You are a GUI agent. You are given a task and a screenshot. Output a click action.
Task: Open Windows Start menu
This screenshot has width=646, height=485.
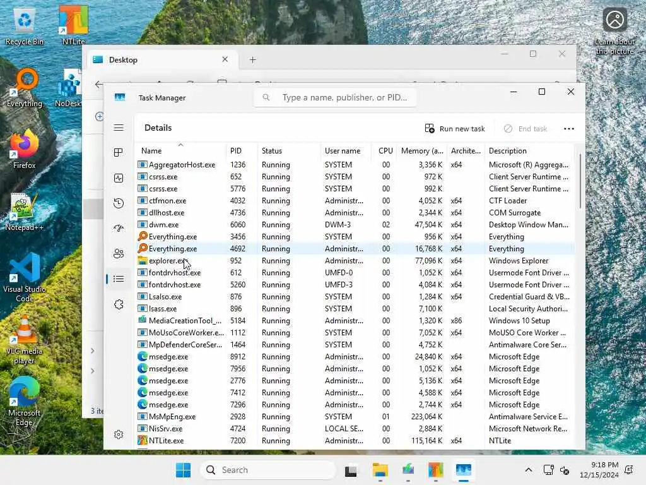pos(184,470)
